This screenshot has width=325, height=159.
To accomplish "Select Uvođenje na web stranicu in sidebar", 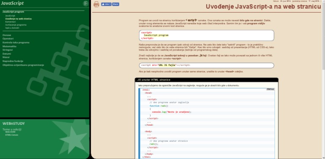I will (19, 19).
